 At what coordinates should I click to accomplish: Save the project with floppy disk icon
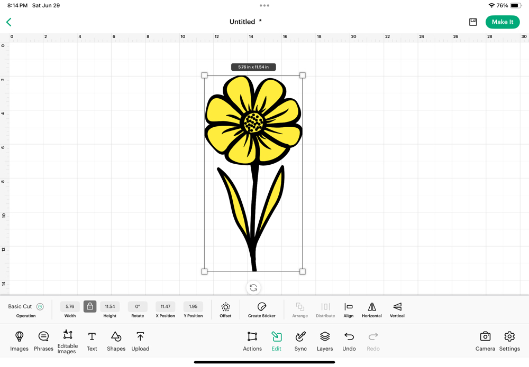(473, 22)
